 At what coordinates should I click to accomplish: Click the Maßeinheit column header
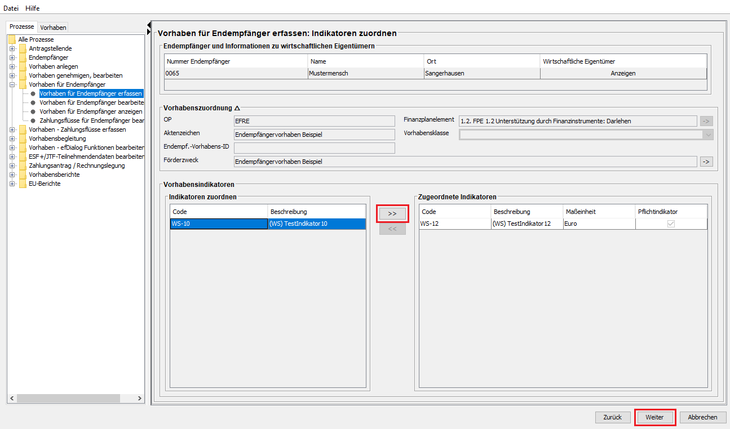tap(599, 212)
